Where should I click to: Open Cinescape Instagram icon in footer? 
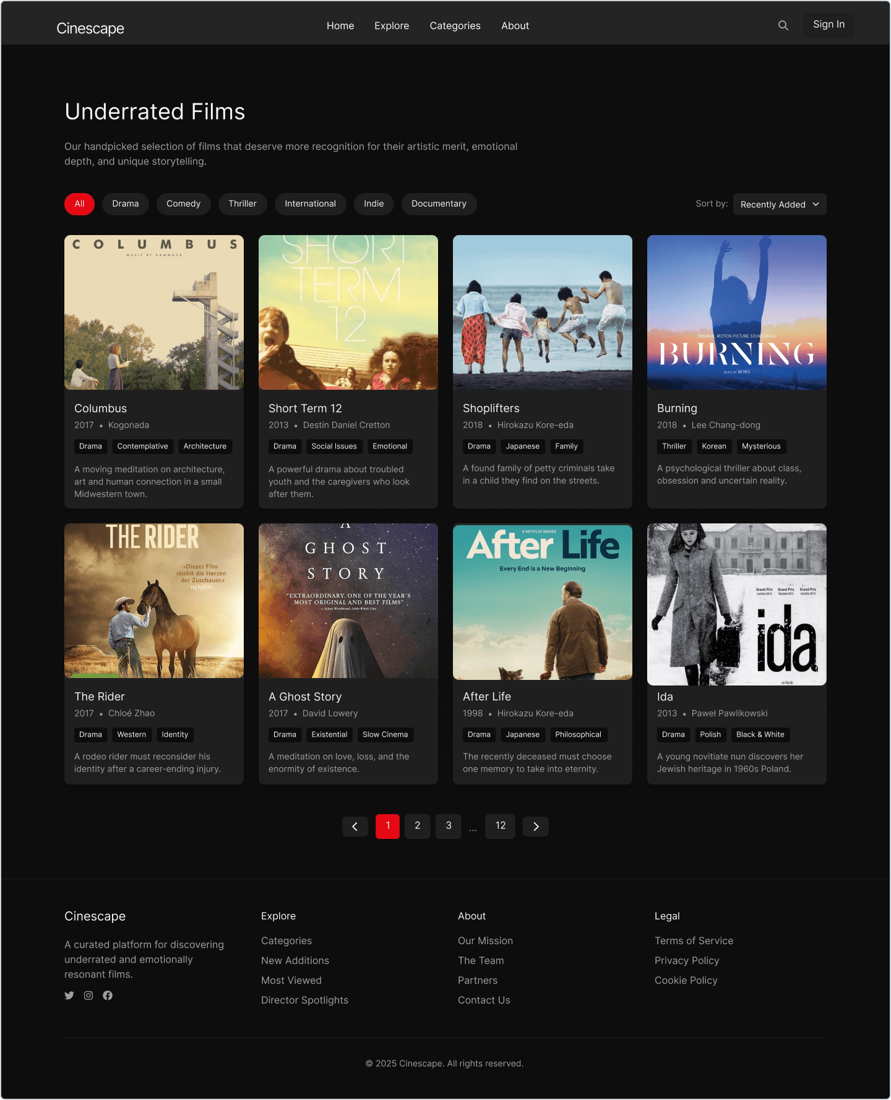tap(88, 995)
